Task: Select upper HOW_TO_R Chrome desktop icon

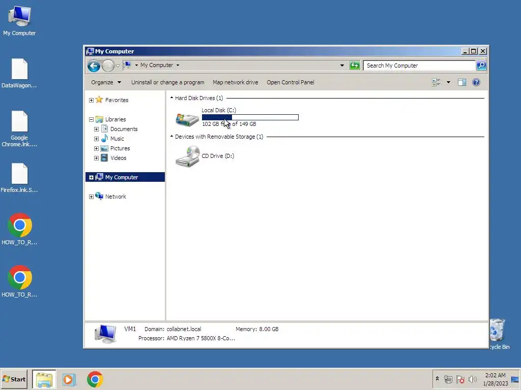Action: pos(19,229)
